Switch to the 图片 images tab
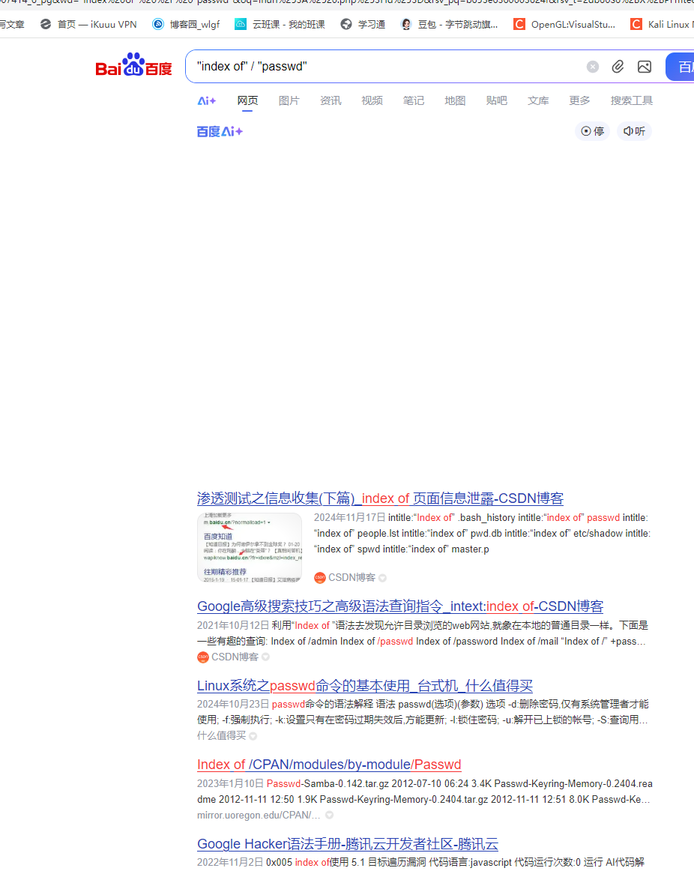 [289, 100]
